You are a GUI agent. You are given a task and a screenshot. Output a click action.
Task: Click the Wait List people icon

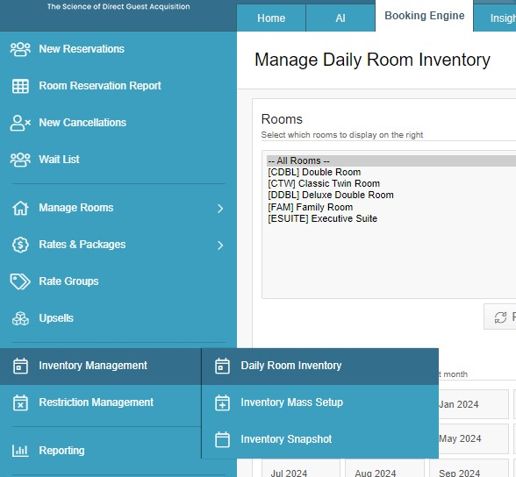pos(20,160)
